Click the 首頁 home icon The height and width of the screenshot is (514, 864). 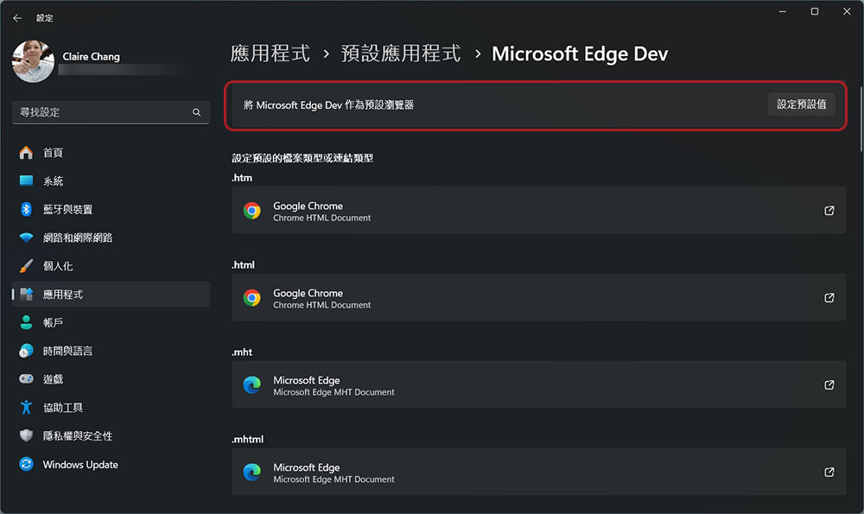pyautogui.click(x=26, y=153)
